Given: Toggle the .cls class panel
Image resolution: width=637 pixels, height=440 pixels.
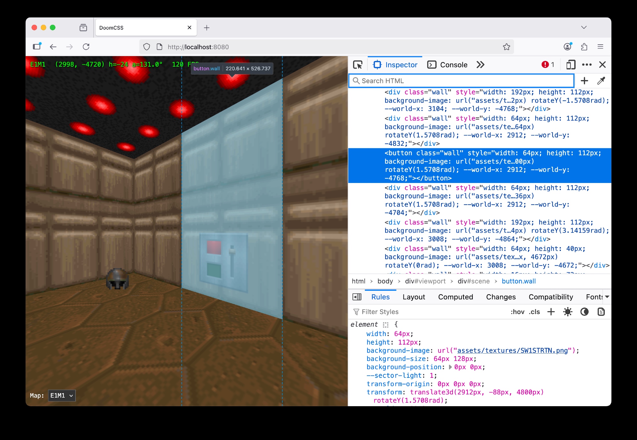Looking at the screenshot, I should [x=534, y=312].
